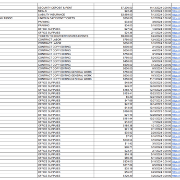Click the $339.00 amount cell

point(113,161)
